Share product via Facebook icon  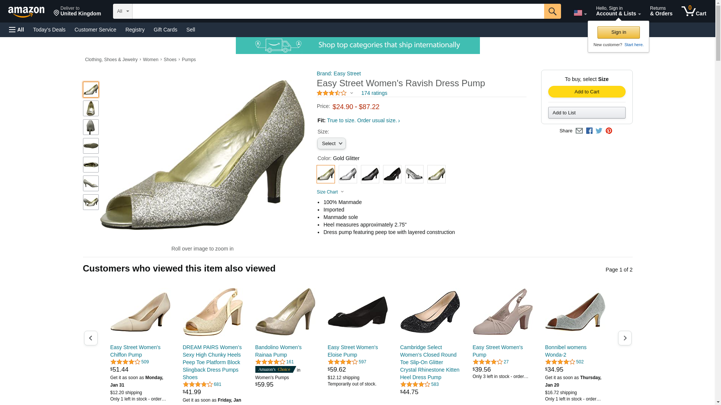tap(589, 131)
